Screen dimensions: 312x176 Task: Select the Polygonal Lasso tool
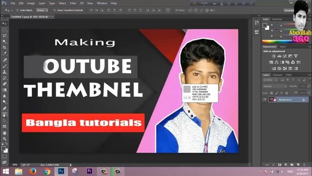4,36
